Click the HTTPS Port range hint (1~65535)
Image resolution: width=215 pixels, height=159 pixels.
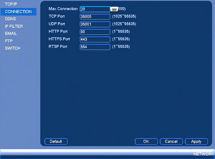click(121, 39)
